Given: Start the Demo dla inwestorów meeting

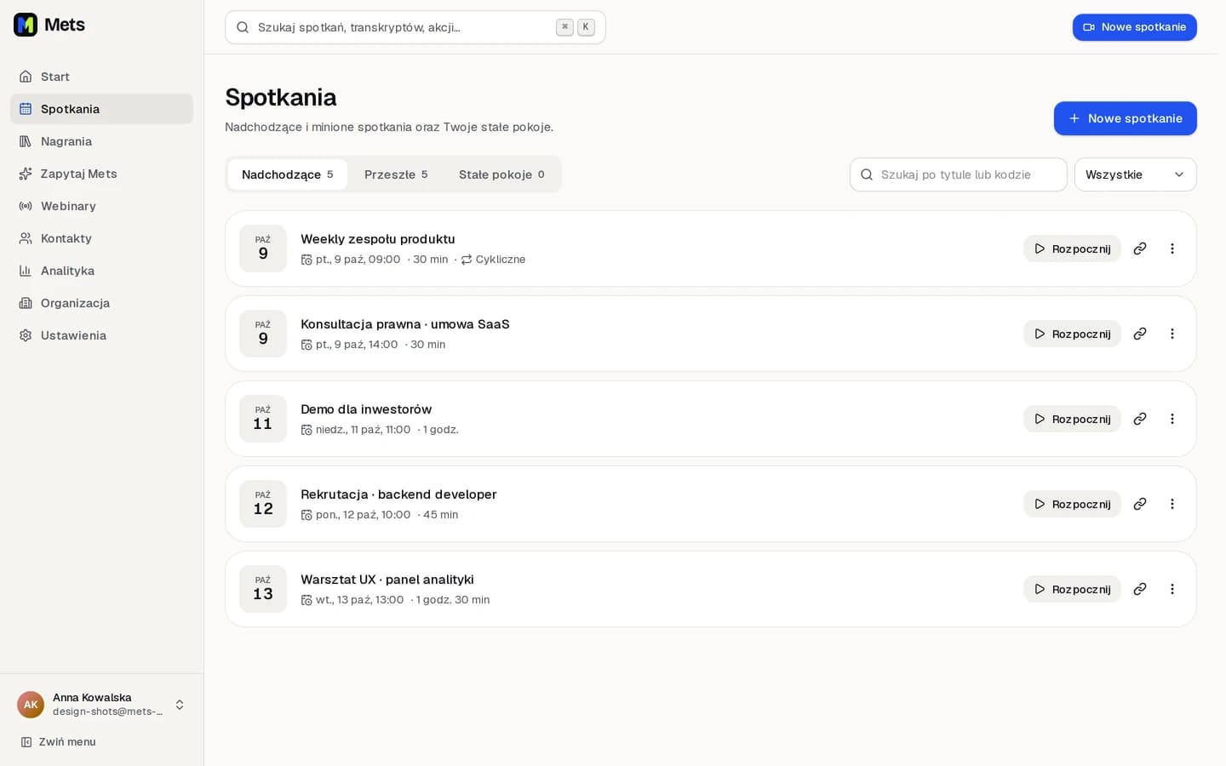Looking at the screenshot, I should click(1072, 419).
